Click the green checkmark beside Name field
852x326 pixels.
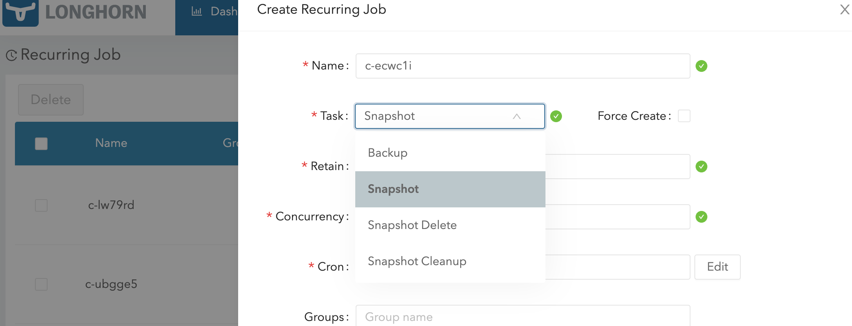[702, 66]
